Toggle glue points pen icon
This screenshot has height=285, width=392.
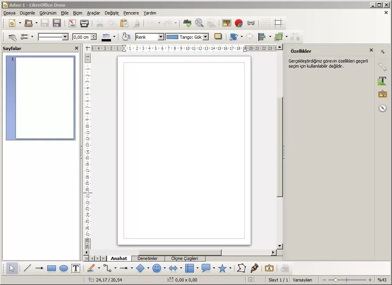point(254,268)
